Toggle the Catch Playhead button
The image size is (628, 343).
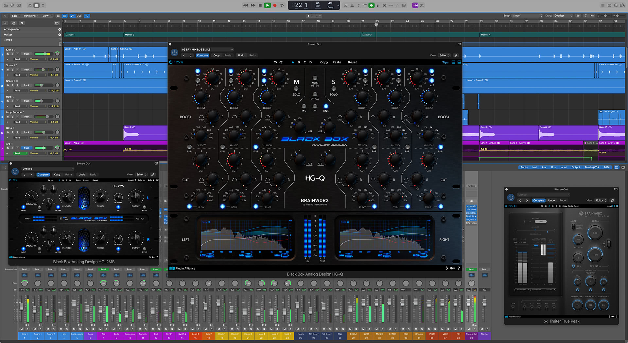87,16
